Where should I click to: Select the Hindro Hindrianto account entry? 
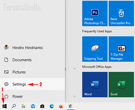point(32,47)
